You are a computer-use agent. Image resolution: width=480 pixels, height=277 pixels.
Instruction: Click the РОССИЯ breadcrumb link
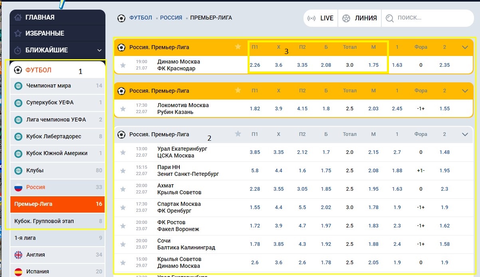(x=171, y=18)
